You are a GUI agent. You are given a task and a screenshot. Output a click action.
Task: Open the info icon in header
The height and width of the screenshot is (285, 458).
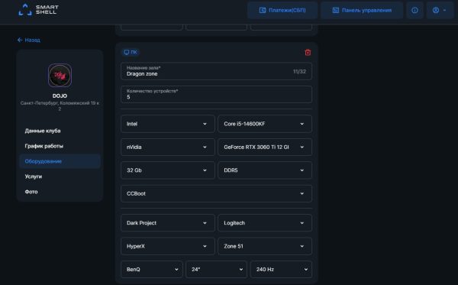click(414, 10)
